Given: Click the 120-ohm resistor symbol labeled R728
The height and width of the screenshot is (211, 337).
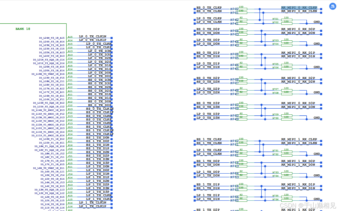Looking at the screenshot, I should (x=287, y=94).
